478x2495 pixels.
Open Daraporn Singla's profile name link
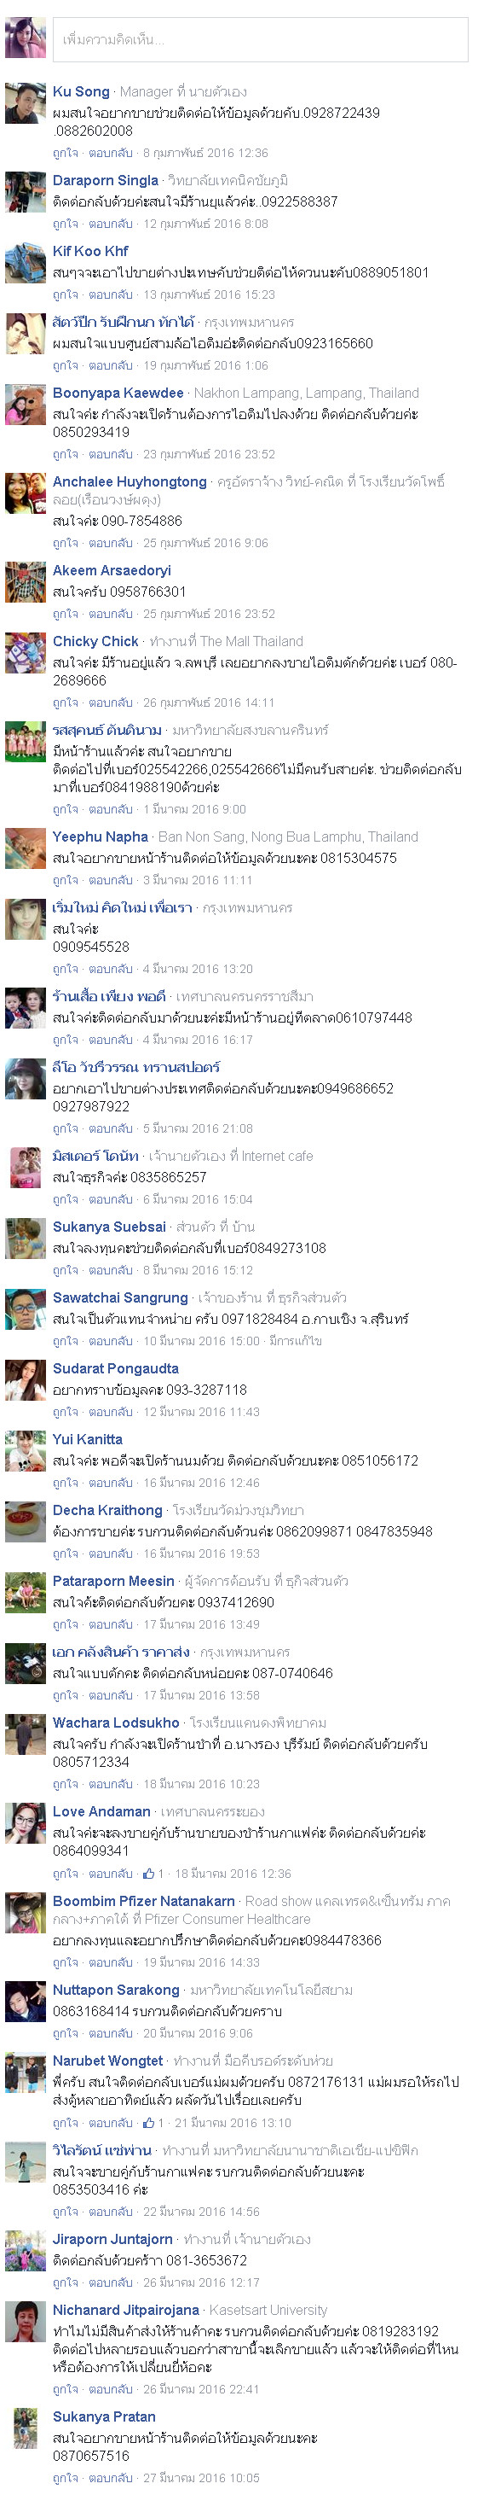(x=106, y=180)
